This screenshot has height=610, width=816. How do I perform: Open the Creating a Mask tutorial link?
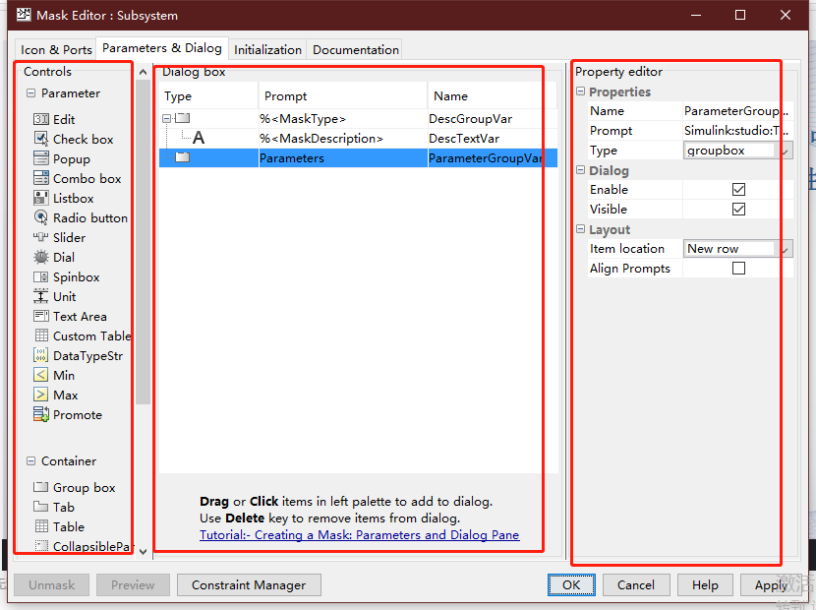click(x=359, y=535)
